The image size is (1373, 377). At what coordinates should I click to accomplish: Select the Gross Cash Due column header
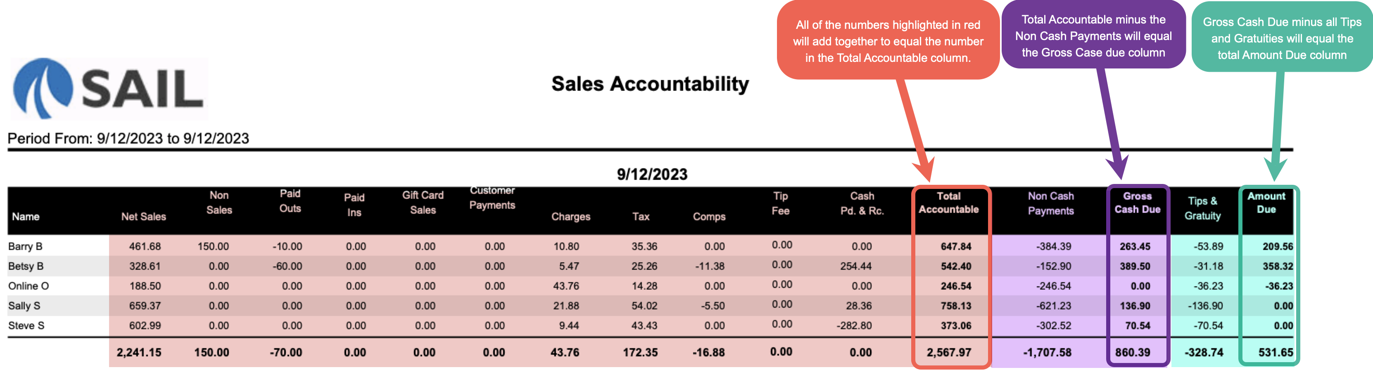1137,203
